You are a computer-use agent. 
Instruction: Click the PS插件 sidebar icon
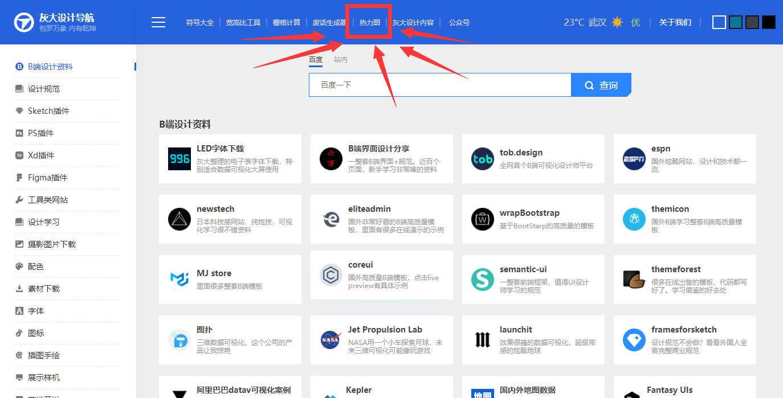point(19,133)
